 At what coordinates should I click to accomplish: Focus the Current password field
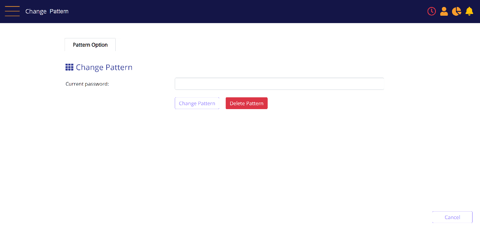tap(279, 84)
